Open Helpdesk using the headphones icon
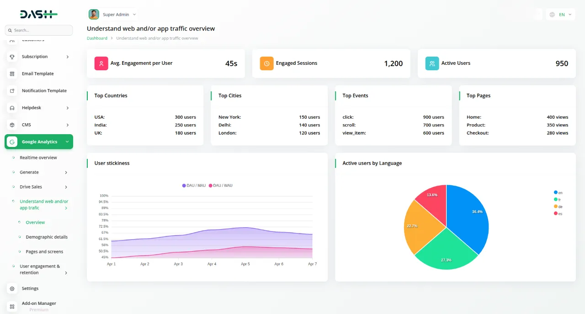585x314 pixels. point(12,108)
